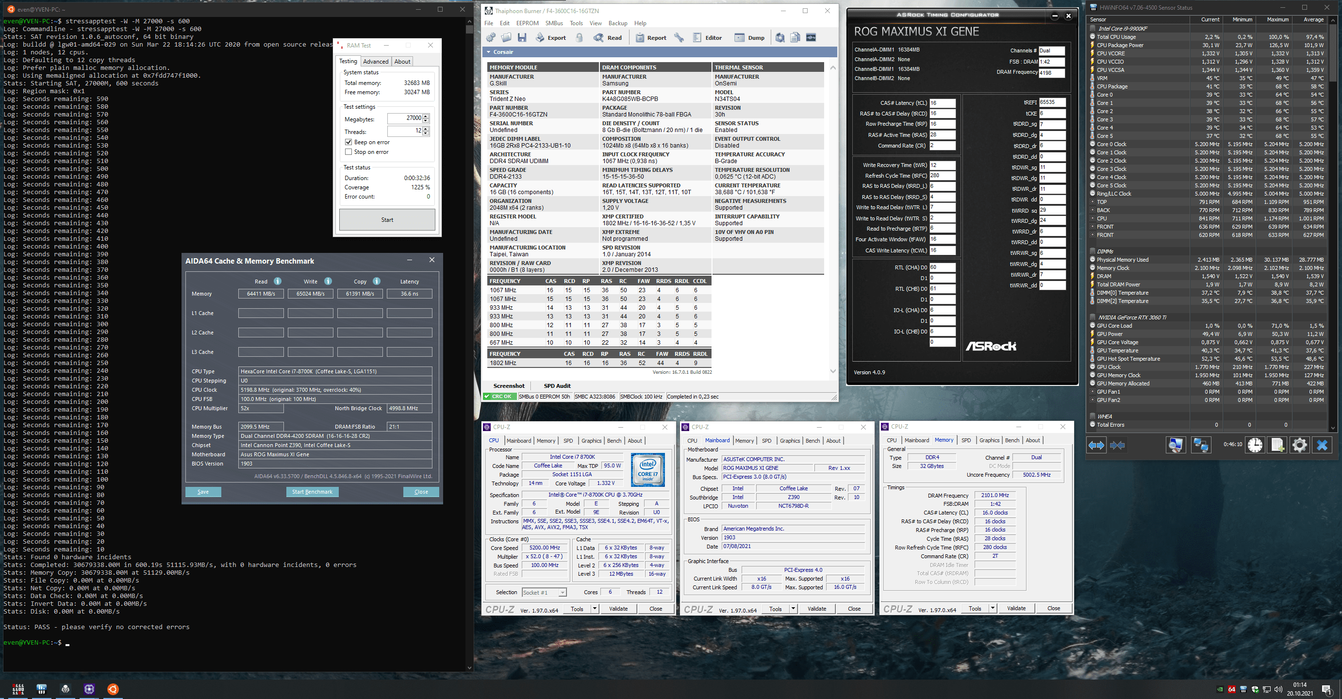Image resolution: width=1342 pixels, height=699 pixels.
Task: Click HWiNFO blue X close sensors icon
Action: click(1322, 445)
